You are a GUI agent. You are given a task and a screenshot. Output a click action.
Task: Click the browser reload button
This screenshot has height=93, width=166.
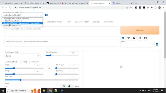tap(10, 7)
